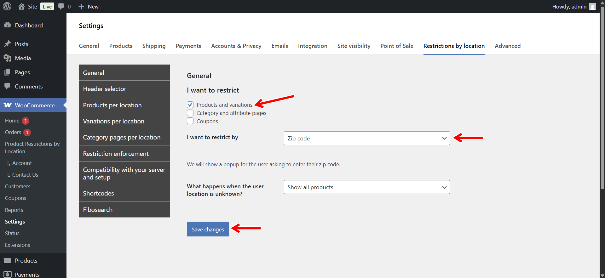Open Media library icon in sidebar
Viewport: 605px width, 278px height.
click(8, 58)
